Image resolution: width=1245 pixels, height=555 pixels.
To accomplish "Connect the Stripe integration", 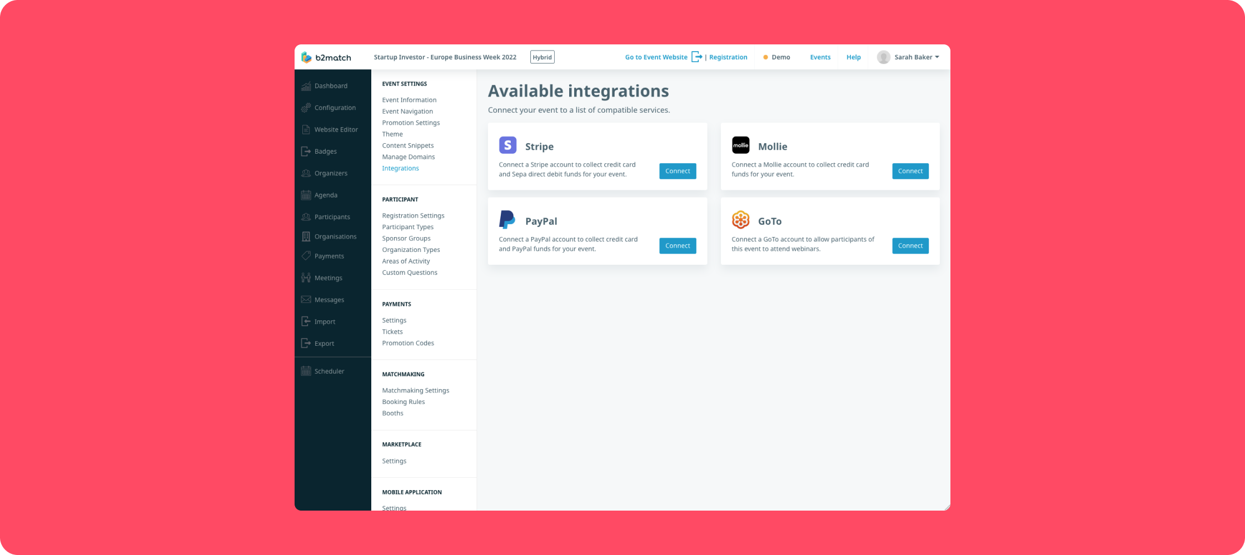I will tap(678, 171).
